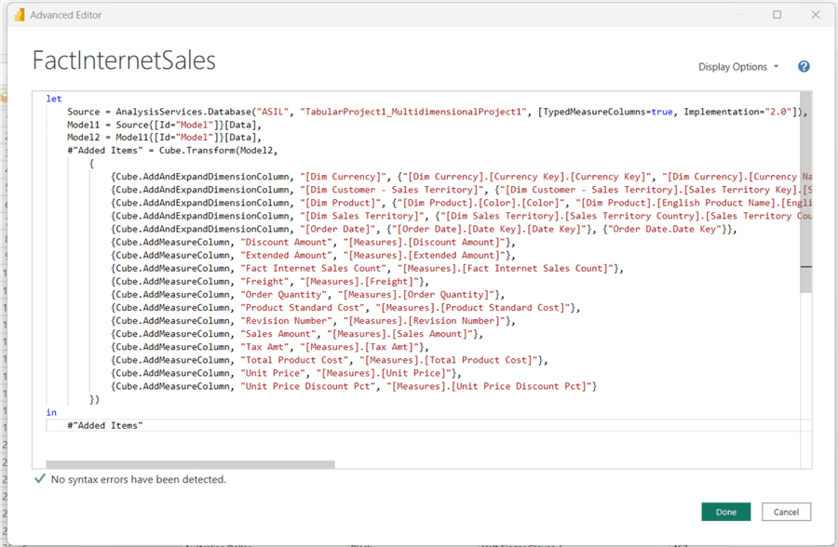Screen dimensions: 838x547
Task: Click the green syntax check mark icon
Action: tap(39, 480)
